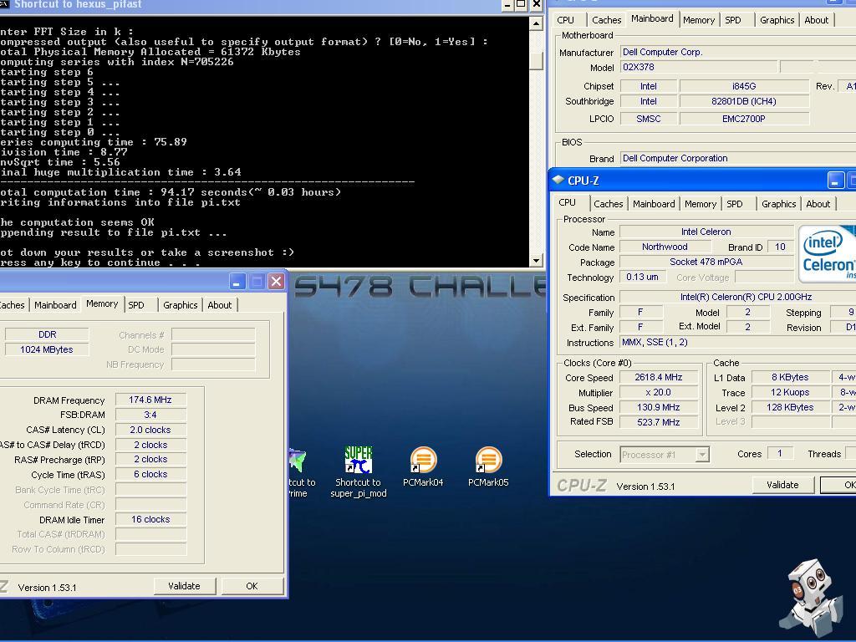Image resolution: width=856 pixels, height=642 pixels.
Task: Select Caches tab in the Mainboard window
Action: click(607, 20)
